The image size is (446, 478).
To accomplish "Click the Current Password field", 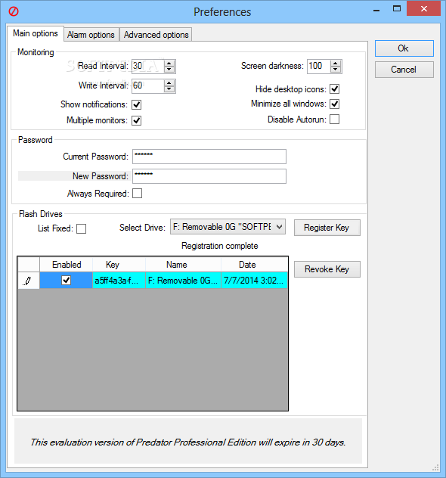I will coord(209,157).
